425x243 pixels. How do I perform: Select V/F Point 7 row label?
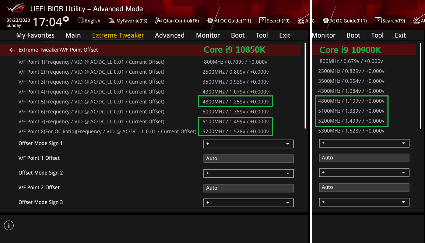point(91,121)
